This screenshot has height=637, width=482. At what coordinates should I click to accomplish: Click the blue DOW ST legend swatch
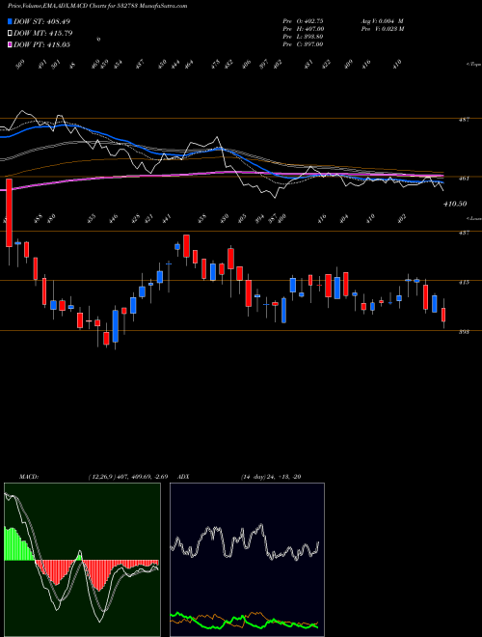(10, 21)
